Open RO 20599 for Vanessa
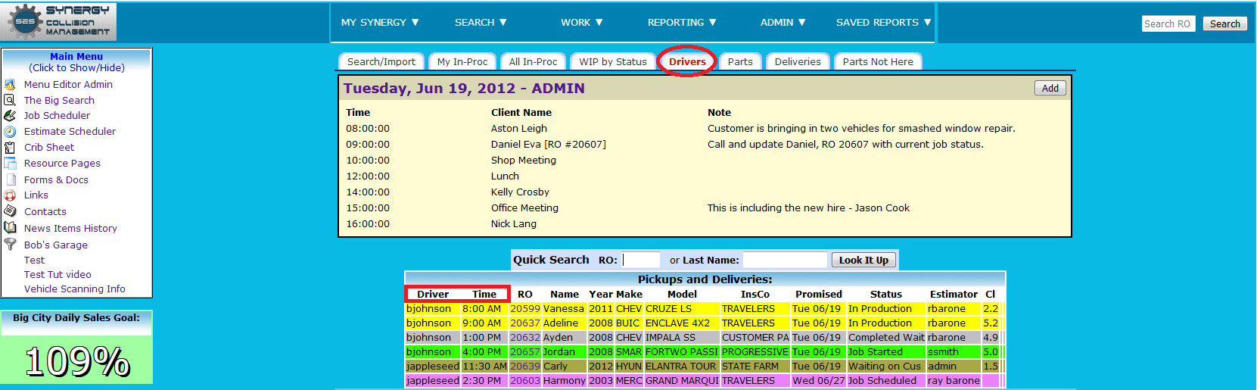 point(525,309)
